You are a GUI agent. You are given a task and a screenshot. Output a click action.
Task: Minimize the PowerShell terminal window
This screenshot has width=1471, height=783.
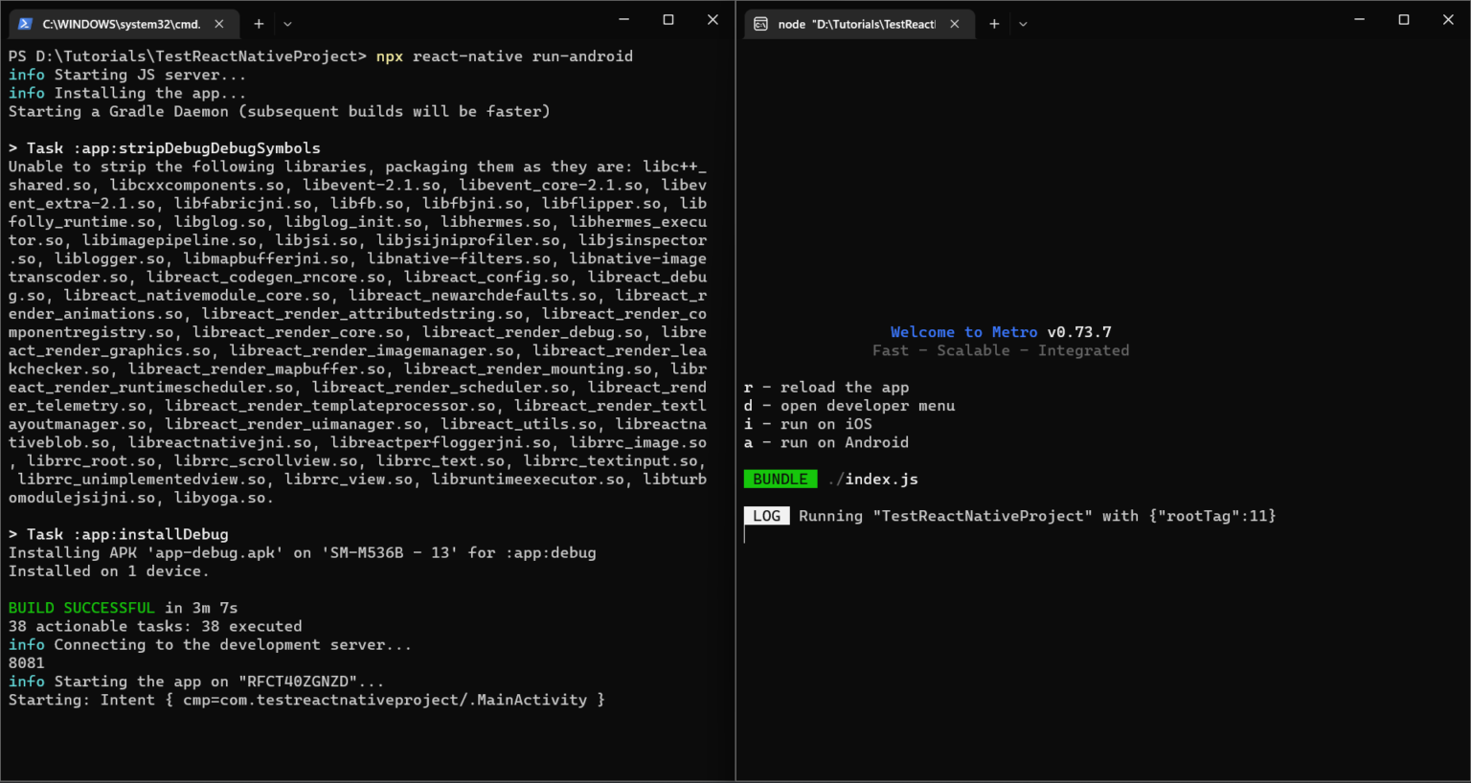coord(623,20)
